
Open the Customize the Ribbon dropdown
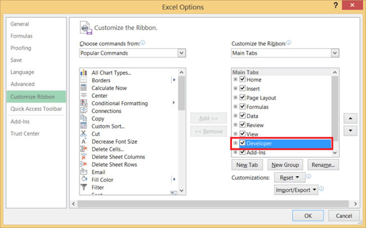point(334,53)
